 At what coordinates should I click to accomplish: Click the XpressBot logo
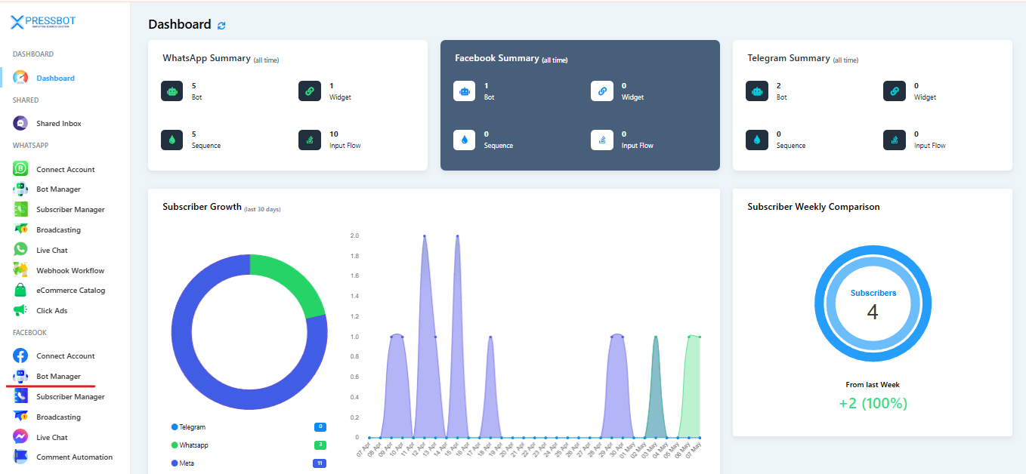point(43,22)
